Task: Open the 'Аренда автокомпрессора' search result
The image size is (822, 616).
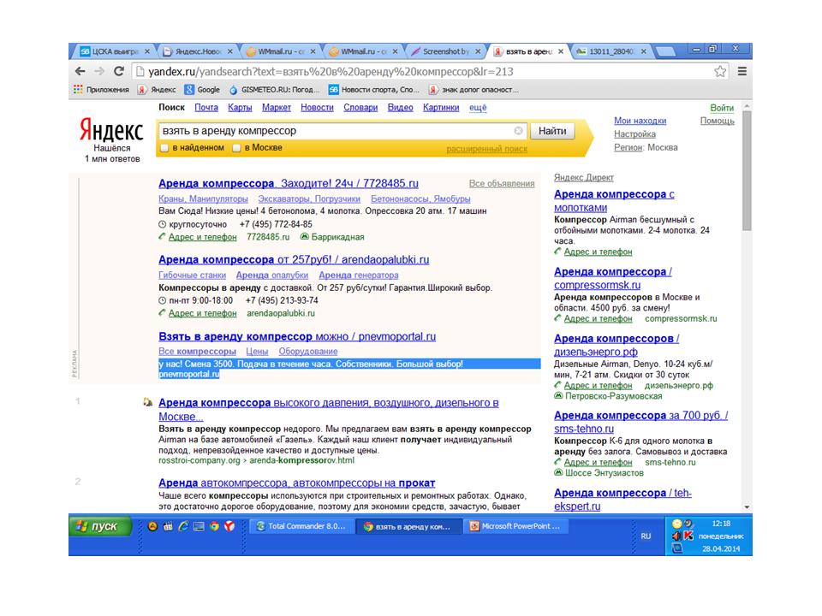Action: [297, 483]
